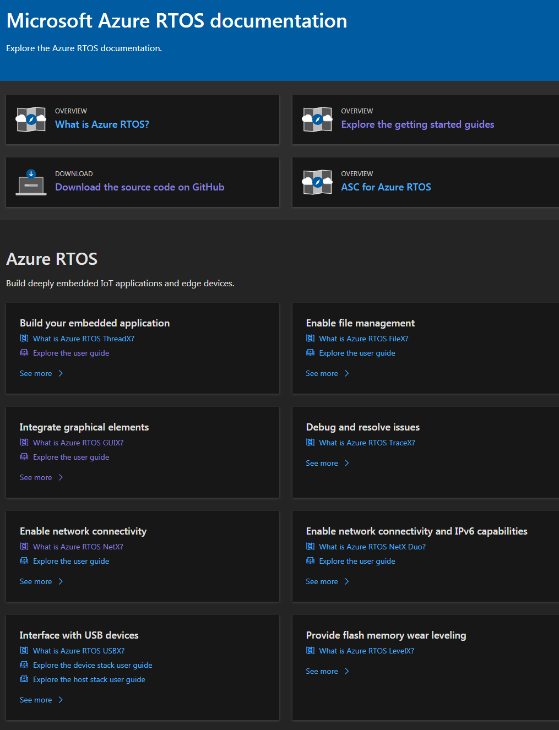Open Explore the device stack user guide

coord(93,665)
